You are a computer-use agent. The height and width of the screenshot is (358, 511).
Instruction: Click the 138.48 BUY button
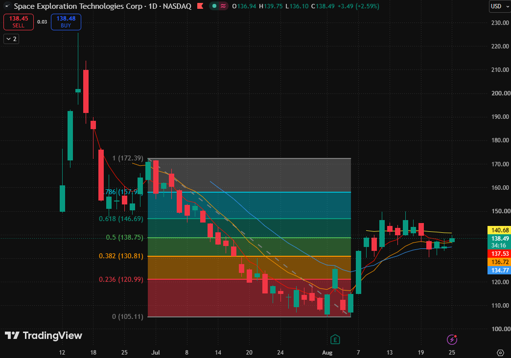pos(66,22)
